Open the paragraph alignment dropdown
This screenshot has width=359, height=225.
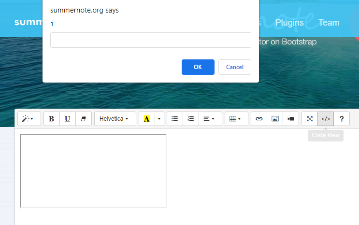(x=210, y=119)
